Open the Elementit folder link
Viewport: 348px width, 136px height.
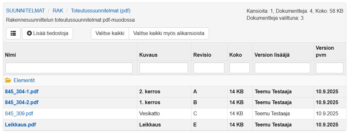pos(24,80)
